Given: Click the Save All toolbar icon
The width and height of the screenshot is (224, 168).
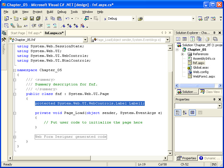Looking at the screenshot, I should 38,18.
